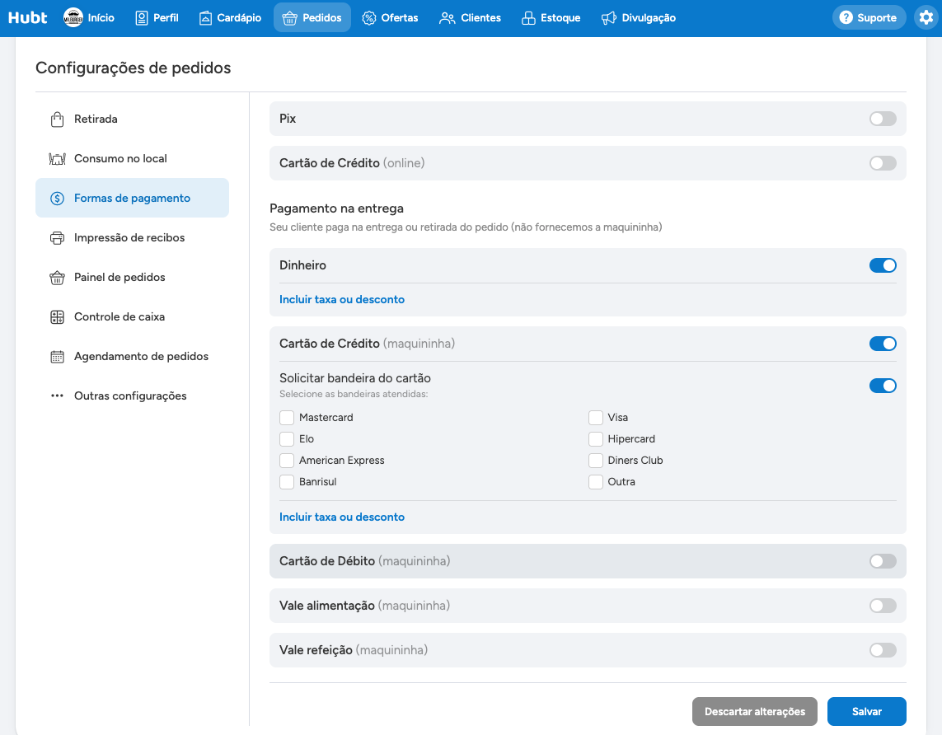Click the Estoque boxes icon

point(528,18)
